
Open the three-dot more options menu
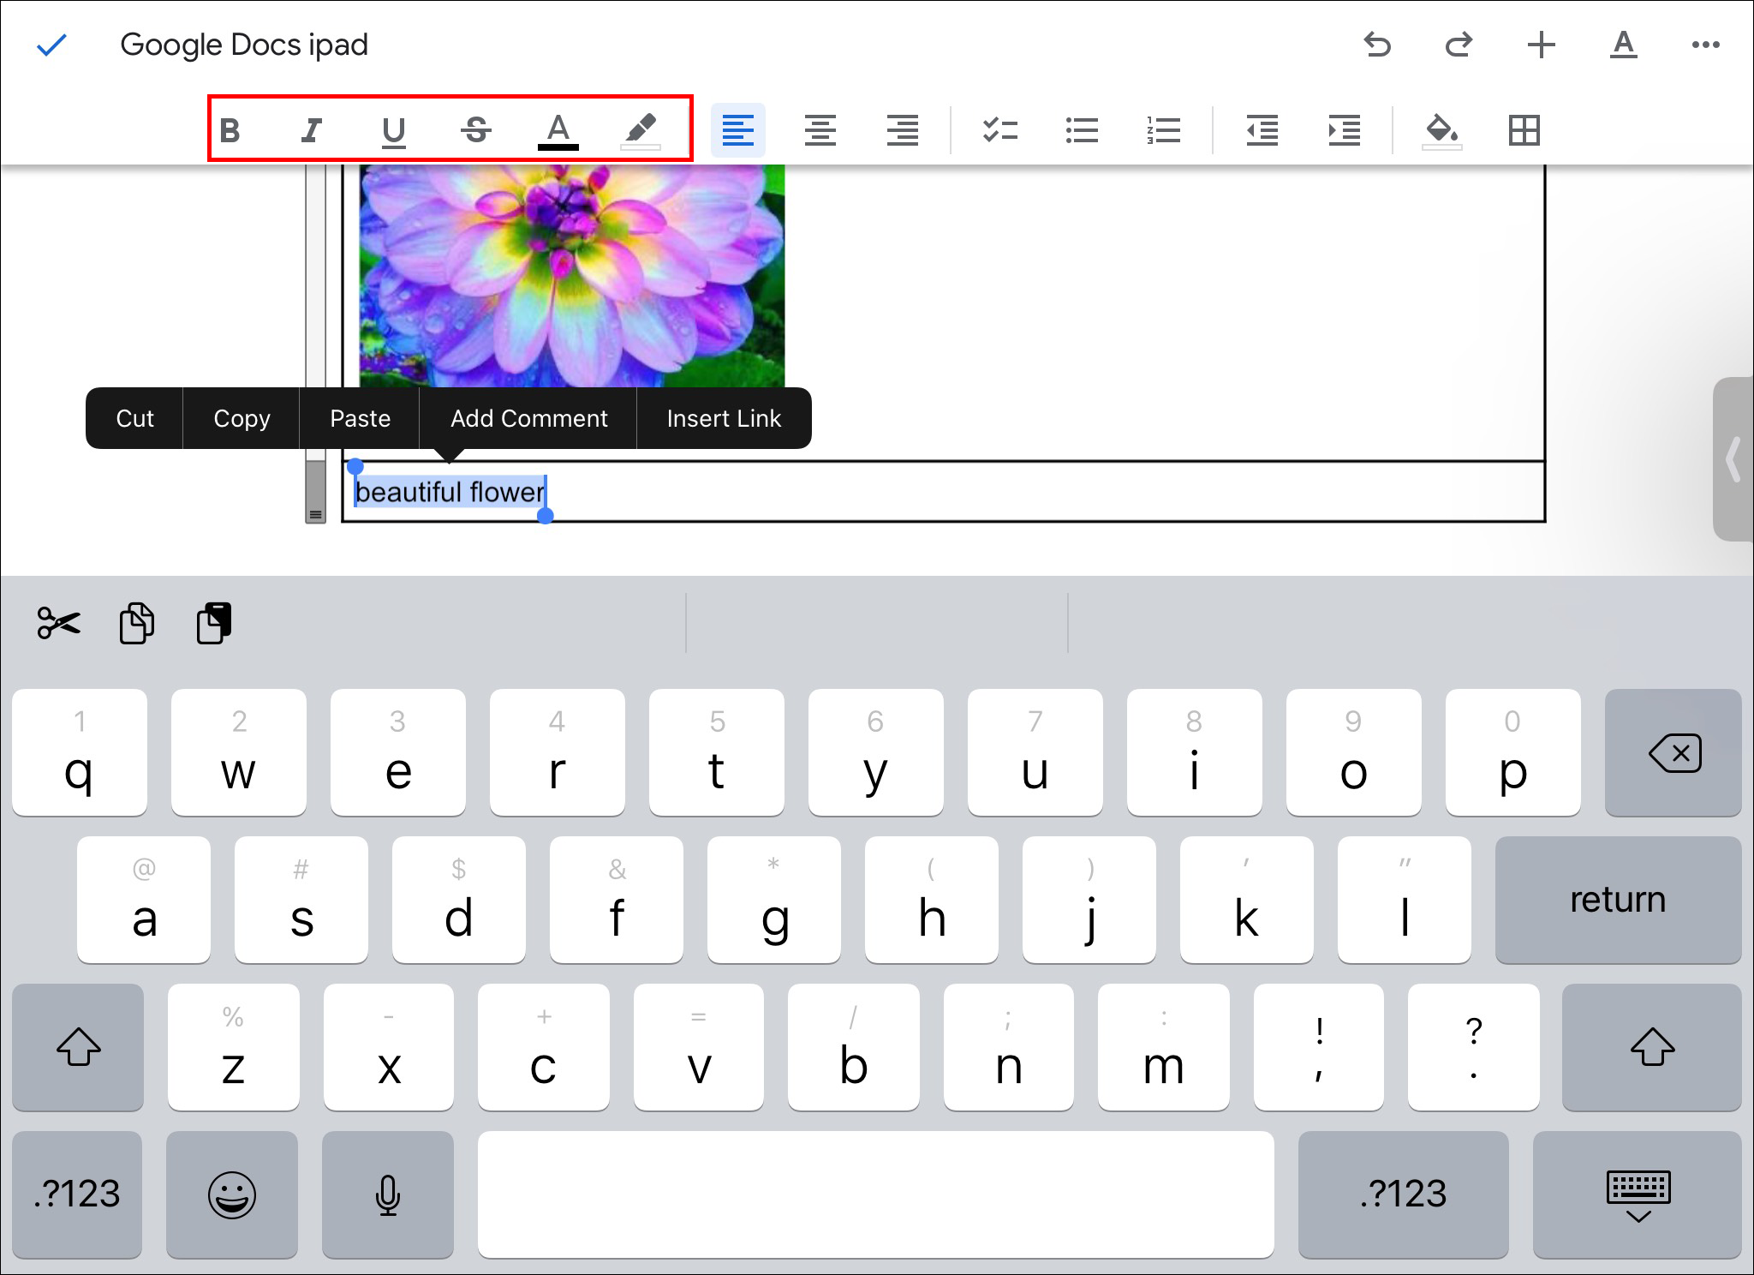click(1705, 45)
